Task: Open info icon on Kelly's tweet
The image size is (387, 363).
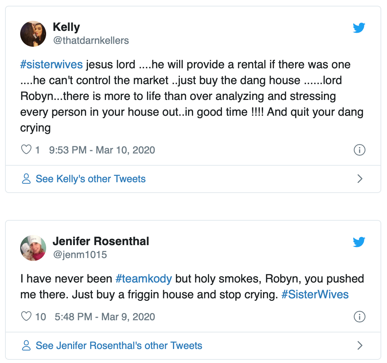Action: click(x=359, y=150)
